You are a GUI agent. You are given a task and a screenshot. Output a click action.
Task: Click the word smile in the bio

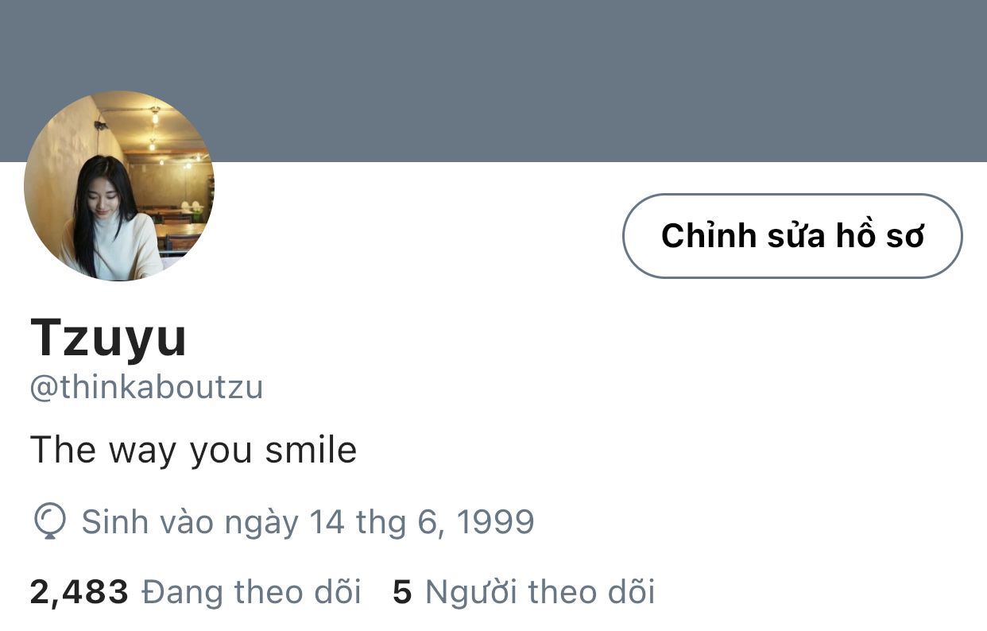click(311, 450)
